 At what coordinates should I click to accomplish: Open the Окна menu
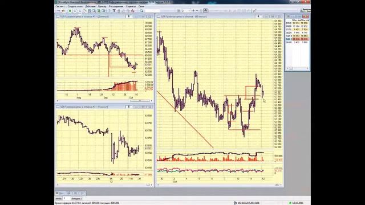(x=141, y=6)
